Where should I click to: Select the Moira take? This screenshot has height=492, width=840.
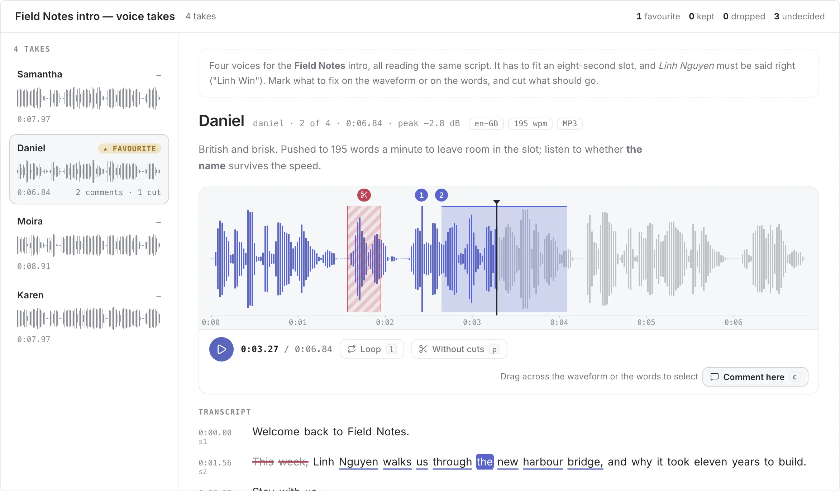pos(89,243)
